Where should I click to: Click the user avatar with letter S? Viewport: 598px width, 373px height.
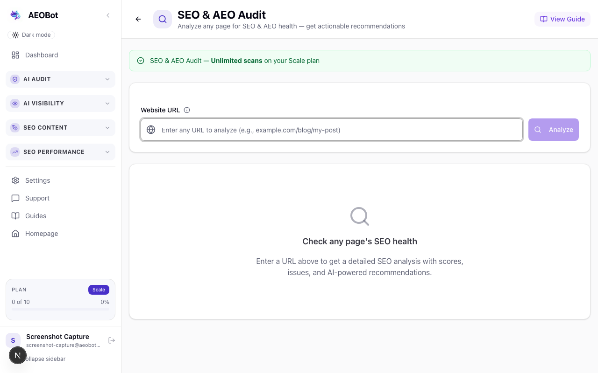tap(13, 341)
